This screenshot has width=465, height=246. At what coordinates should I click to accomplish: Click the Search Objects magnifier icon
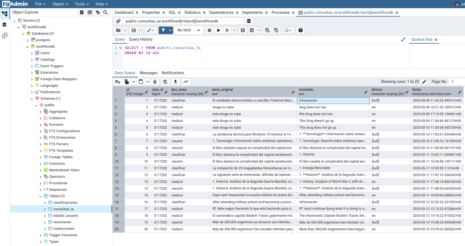[106, 12]
